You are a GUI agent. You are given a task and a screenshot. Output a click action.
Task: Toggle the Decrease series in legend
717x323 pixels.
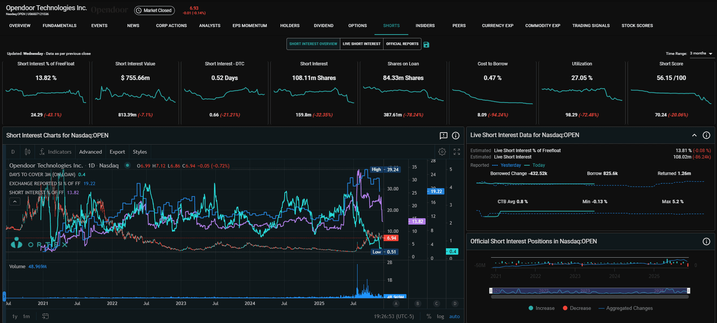pyautogui.click(x=577, y=308)
